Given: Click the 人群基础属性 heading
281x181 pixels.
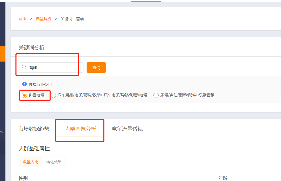Looking at the screenshot, I should coord(34,149).
